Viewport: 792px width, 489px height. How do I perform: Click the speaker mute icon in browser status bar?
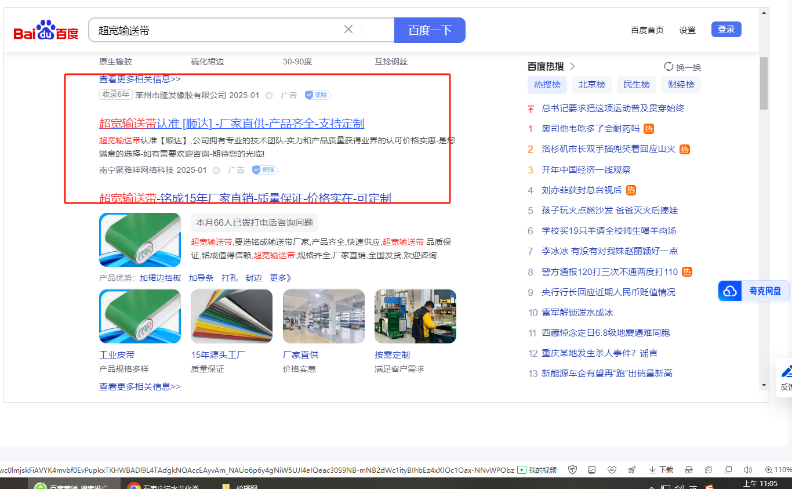(747, 470)
